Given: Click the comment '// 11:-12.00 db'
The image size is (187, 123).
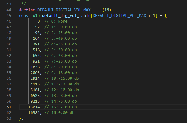Looking at the screenshot, I should pos(62,84).
